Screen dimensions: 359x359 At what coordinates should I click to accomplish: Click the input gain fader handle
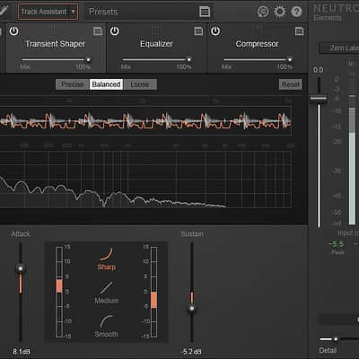tap(319, 98)
